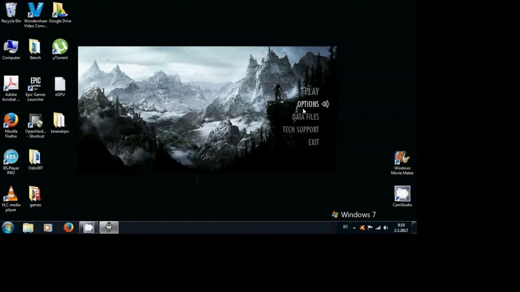The width and height of the screenshot is (520, 292).
Task: Switch to the Skyrim launcher taskbar button
Action: 109,228
